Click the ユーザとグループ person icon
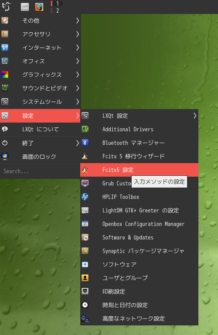The image size is (218, 335). tap(85, 278)
